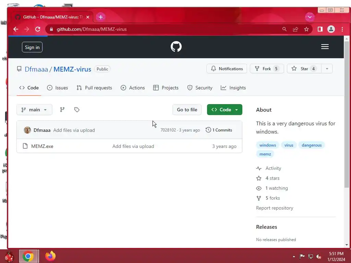Launch Firefox from the taskbar

50,256
